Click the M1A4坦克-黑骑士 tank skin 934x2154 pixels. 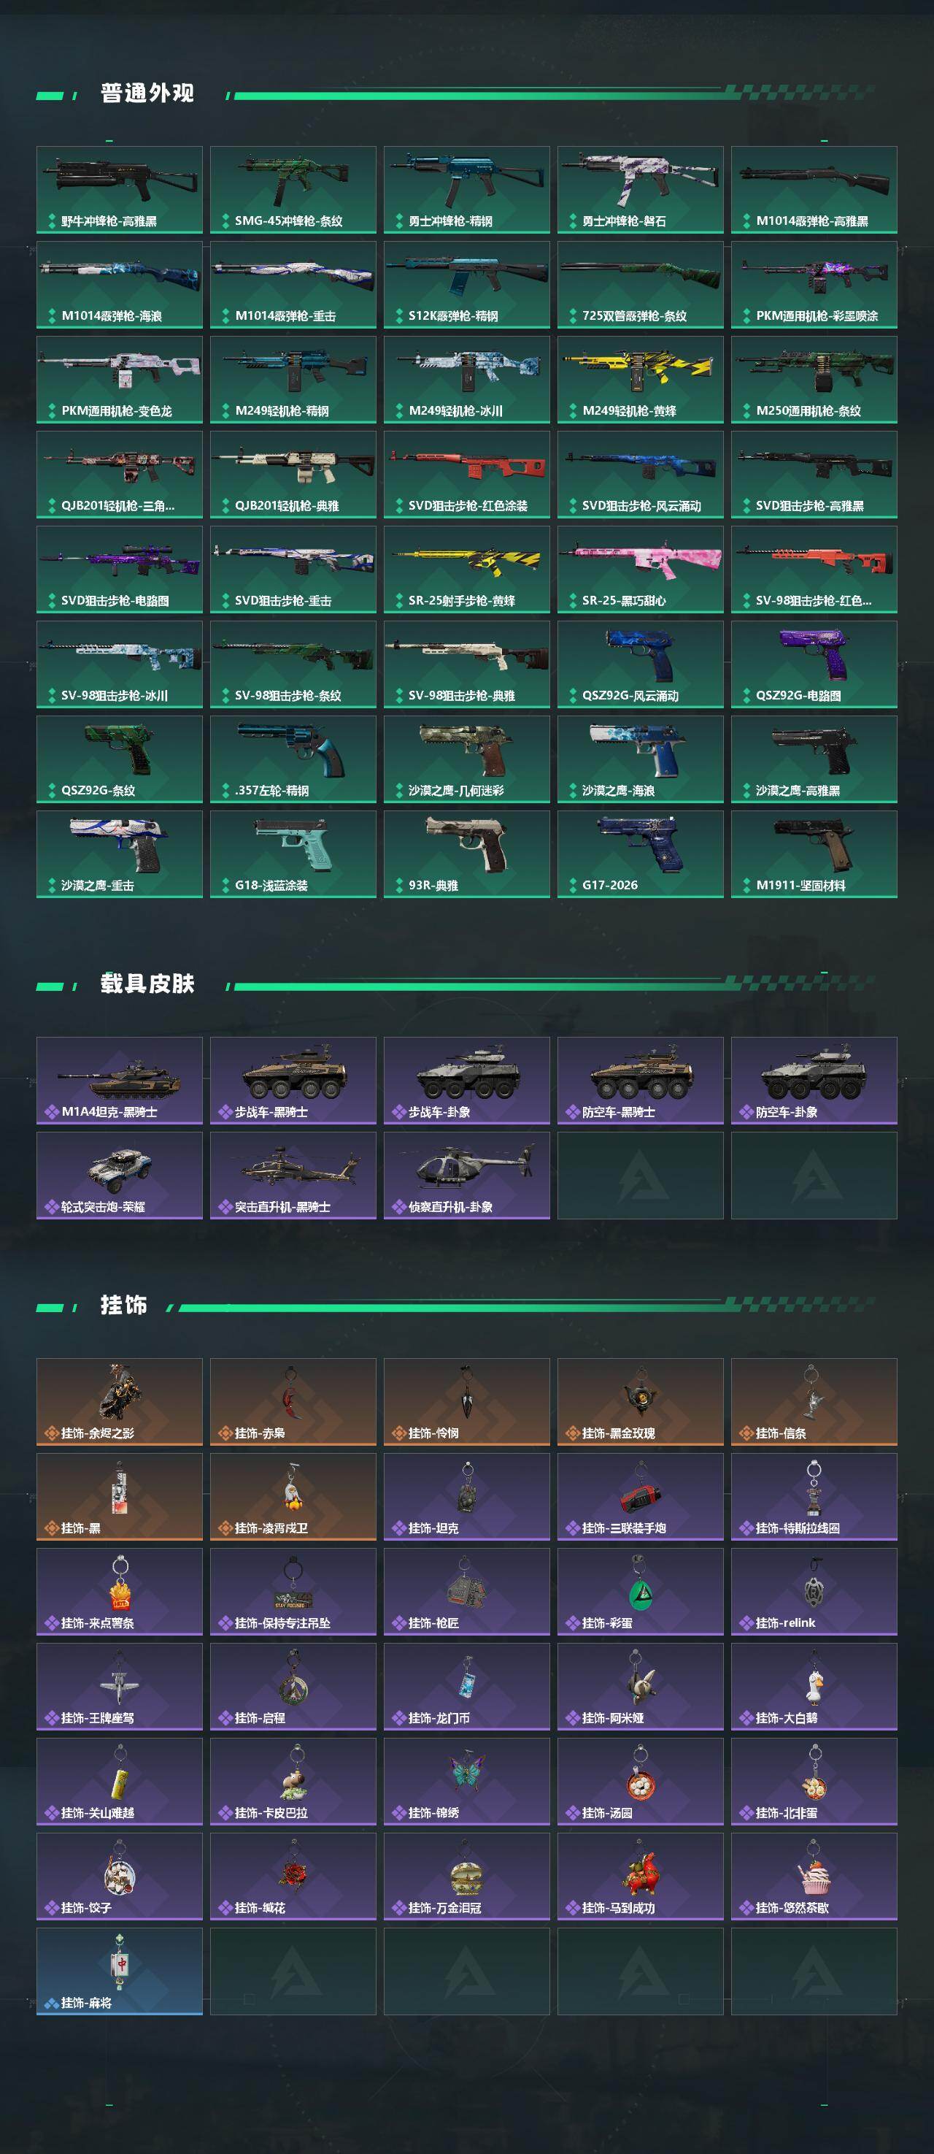(120, 1081)
